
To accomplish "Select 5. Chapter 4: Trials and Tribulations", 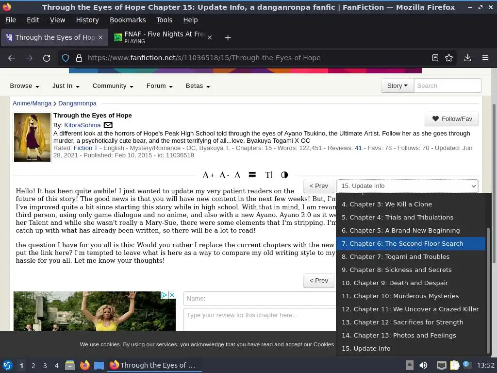I will pyautogui.click(x=411, y=217).
